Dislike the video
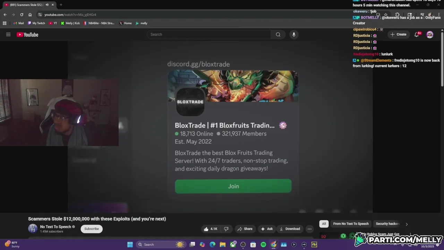This screenshot has height=250, width=444. pyautogui.click(x=226, y=229)
